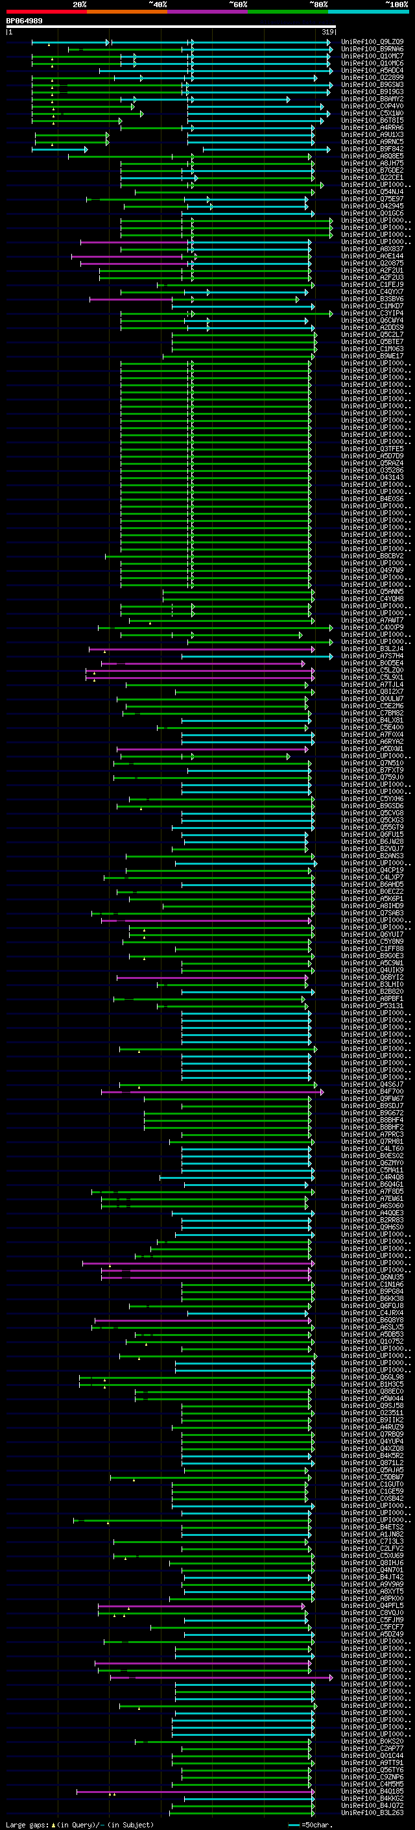Select hit label UniRef100_B6T8I5
Screen dimensions: 415x1830
[372, 120]
